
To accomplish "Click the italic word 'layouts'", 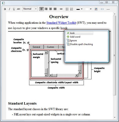I will pos(17,28).
